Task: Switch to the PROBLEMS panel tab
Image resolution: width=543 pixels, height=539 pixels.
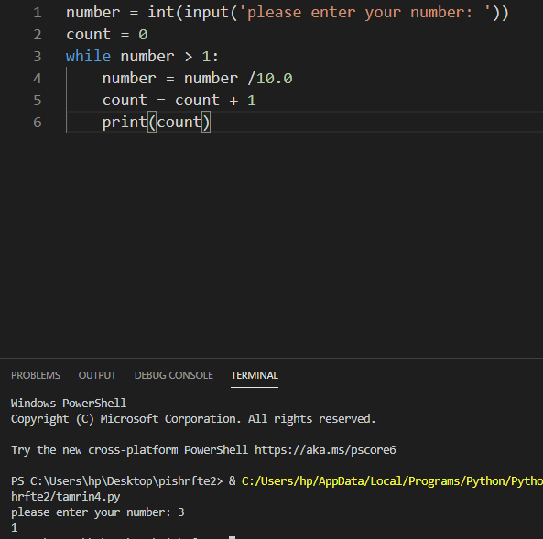Action: tap(36, 375)
